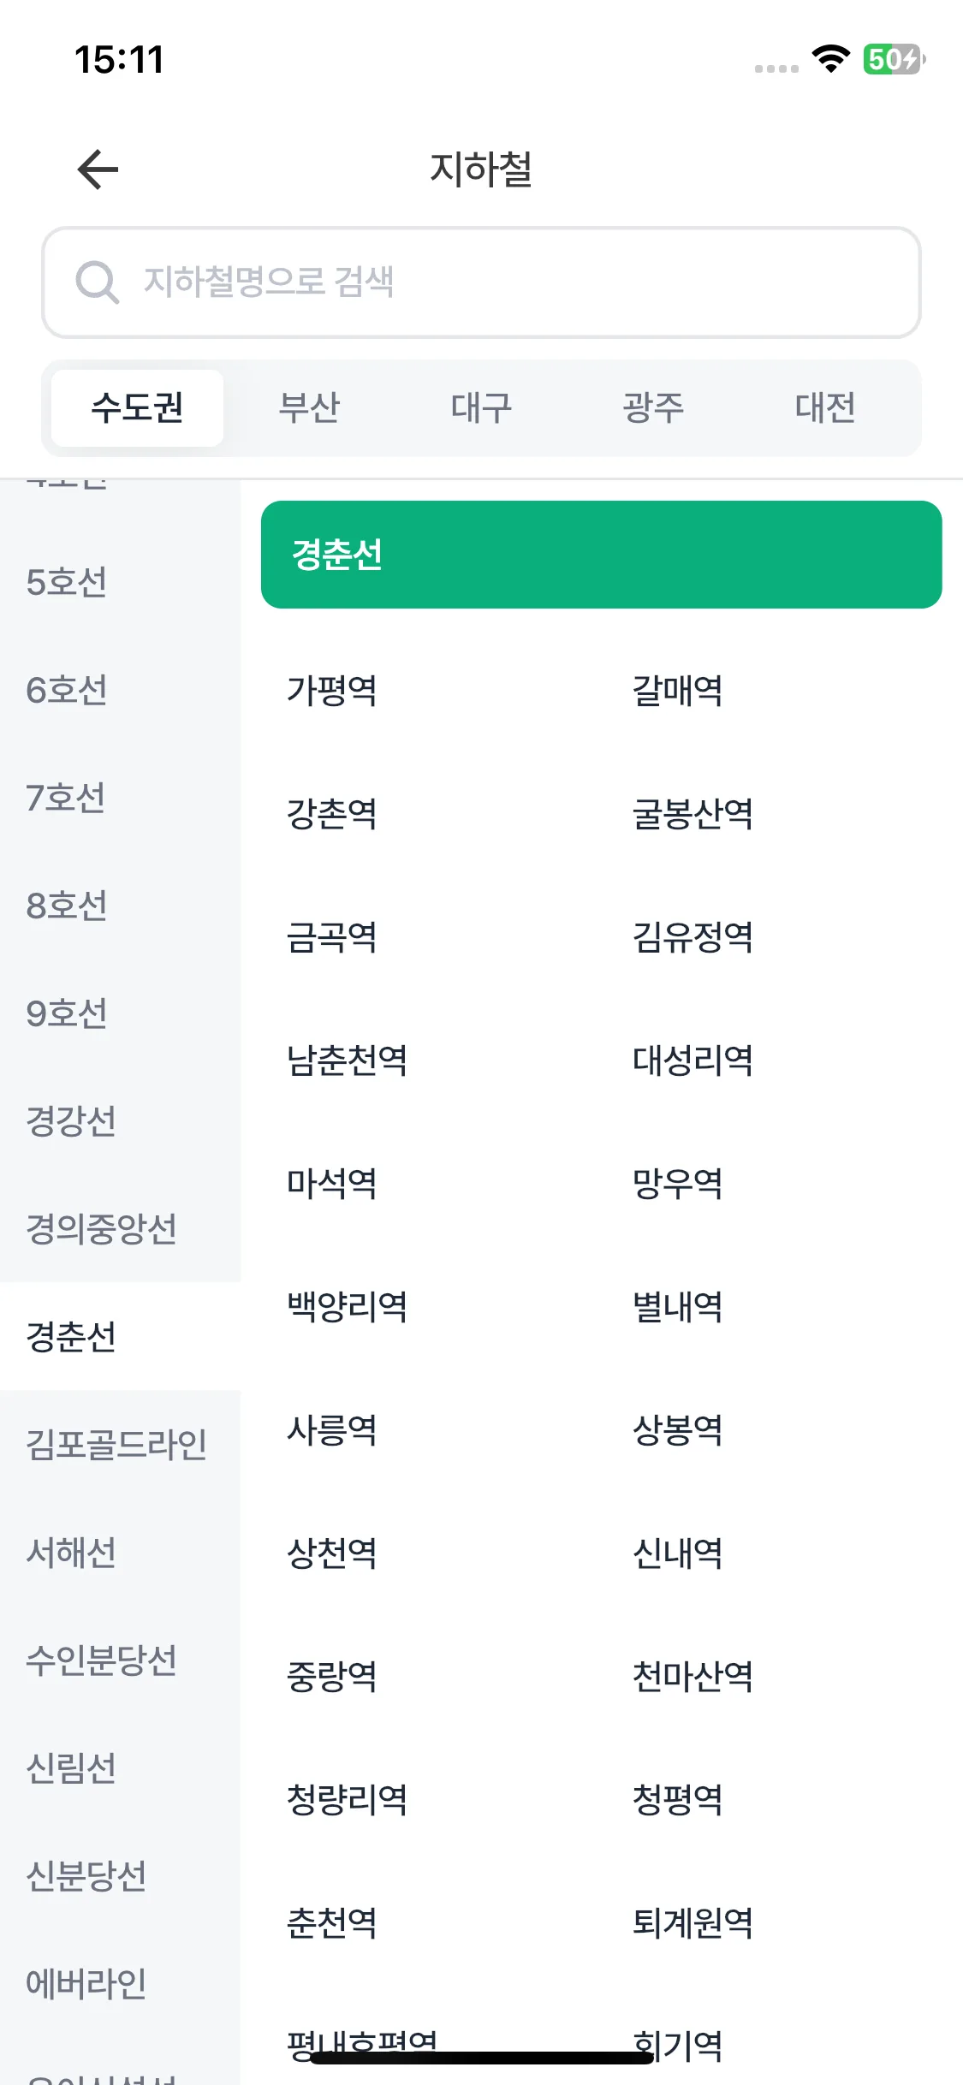The image size is (963, 2085).
Task: Select the 가평역 station
Action: (x=332, y=691)
